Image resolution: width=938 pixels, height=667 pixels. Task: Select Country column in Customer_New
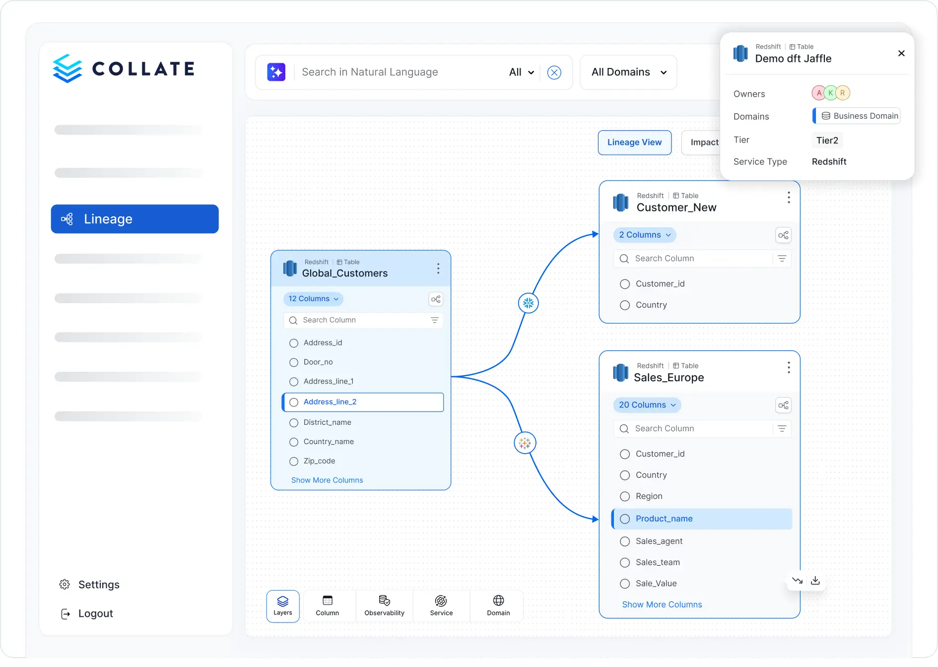pos(625,305)
